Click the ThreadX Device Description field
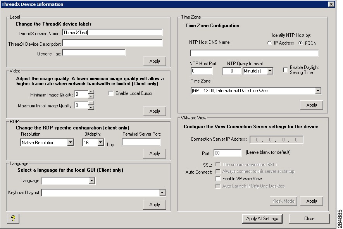This screenshot has width=343, height=229. (112, 43)
